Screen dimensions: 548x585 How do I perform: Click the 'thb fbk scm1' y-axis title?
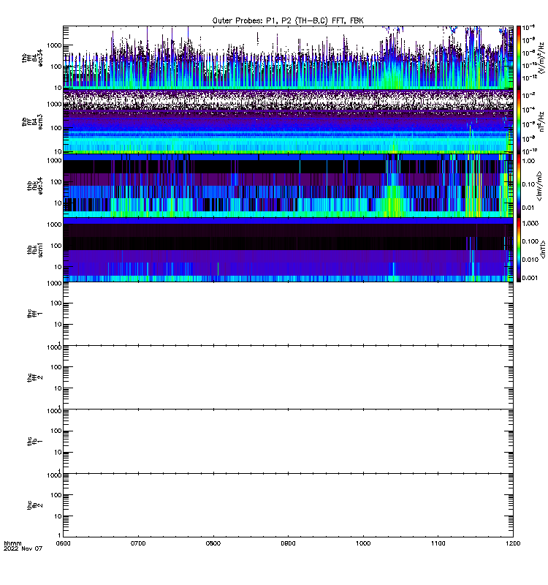(35, 249)
